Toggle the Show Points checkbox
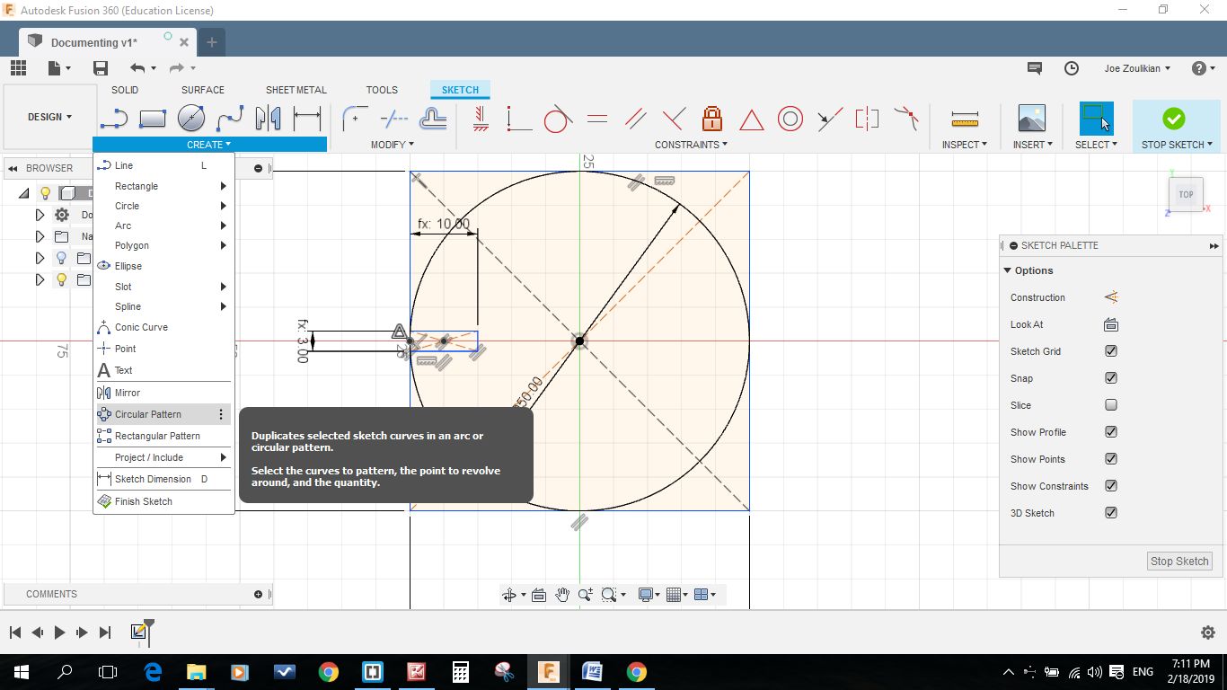Image resolution: width=1227 pixels, height=690 pixels. pos(1111,459)
